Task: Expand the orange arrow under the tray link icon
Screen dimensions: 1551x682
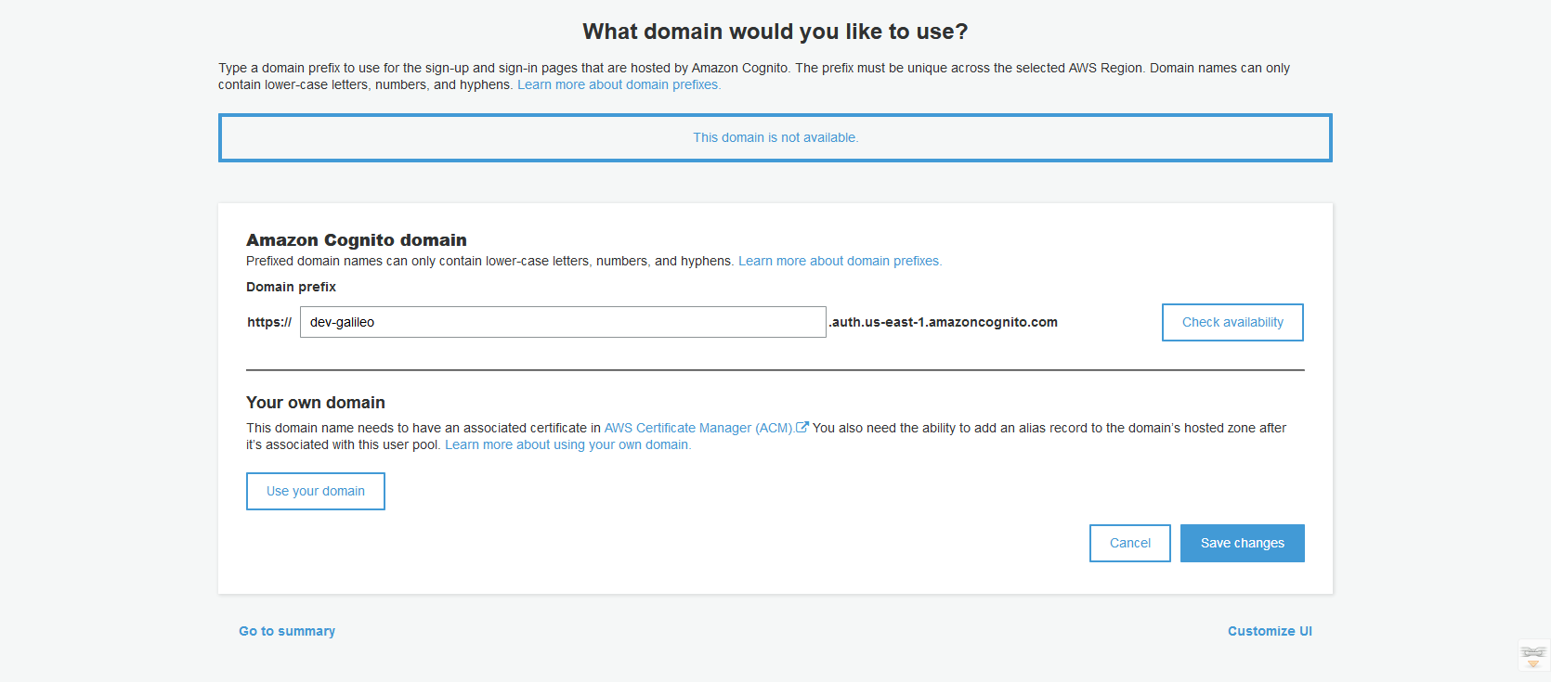Action: click(1532, 663)
